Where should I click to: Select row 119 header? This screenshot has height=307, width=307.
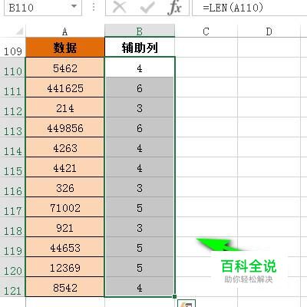(12, 247)
